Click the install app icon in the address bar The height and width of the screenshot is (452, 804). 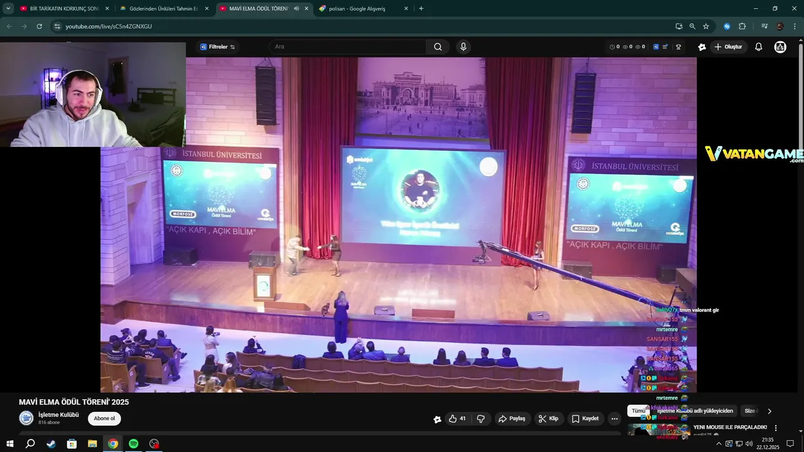[x=679, y=26]
